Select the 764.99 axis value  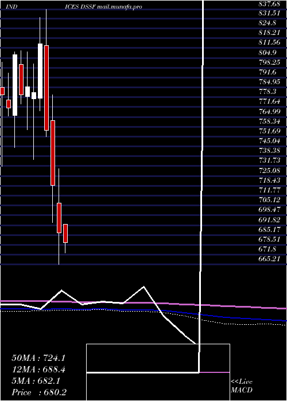click(269, 111)
